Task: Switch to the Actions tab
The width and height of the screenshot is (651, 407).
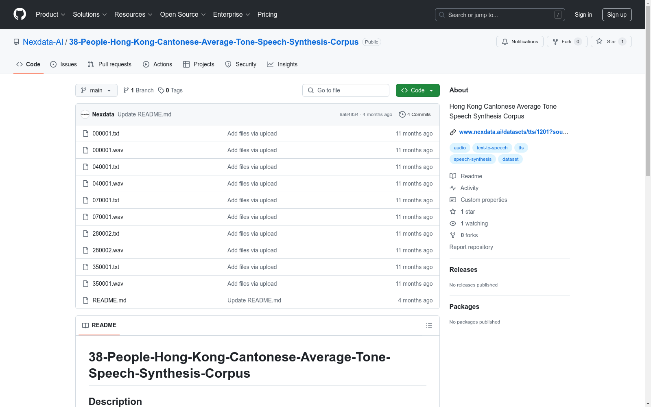Action: click(x=157, y=64)
